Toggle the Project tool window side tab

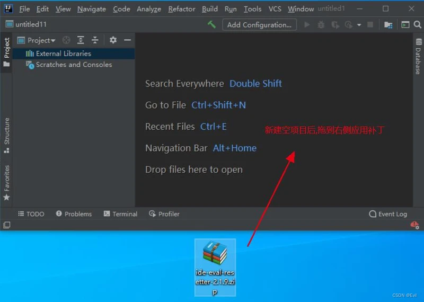coord(6,52)
